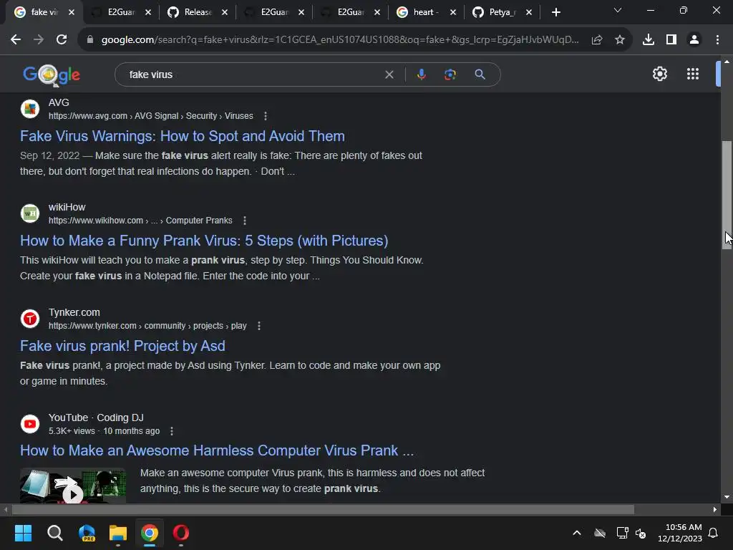Reload the current Google search page
The height and width of the screenshot is (550, 733).
click(62, 40)
